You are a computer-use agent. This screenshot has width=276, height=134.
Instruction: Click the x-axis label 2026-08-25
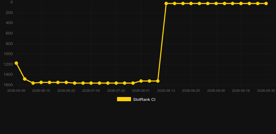[x=191, y=91]
